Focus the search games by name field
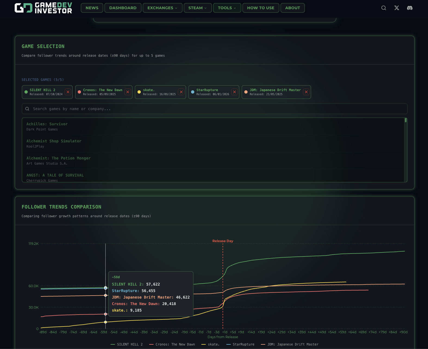Viewport: 428px width, 349px height. 214,109
